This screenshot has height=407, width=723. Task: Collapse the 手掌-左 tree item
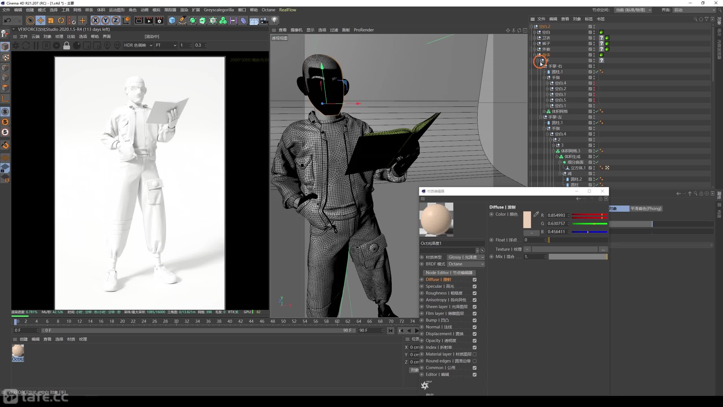541,117
